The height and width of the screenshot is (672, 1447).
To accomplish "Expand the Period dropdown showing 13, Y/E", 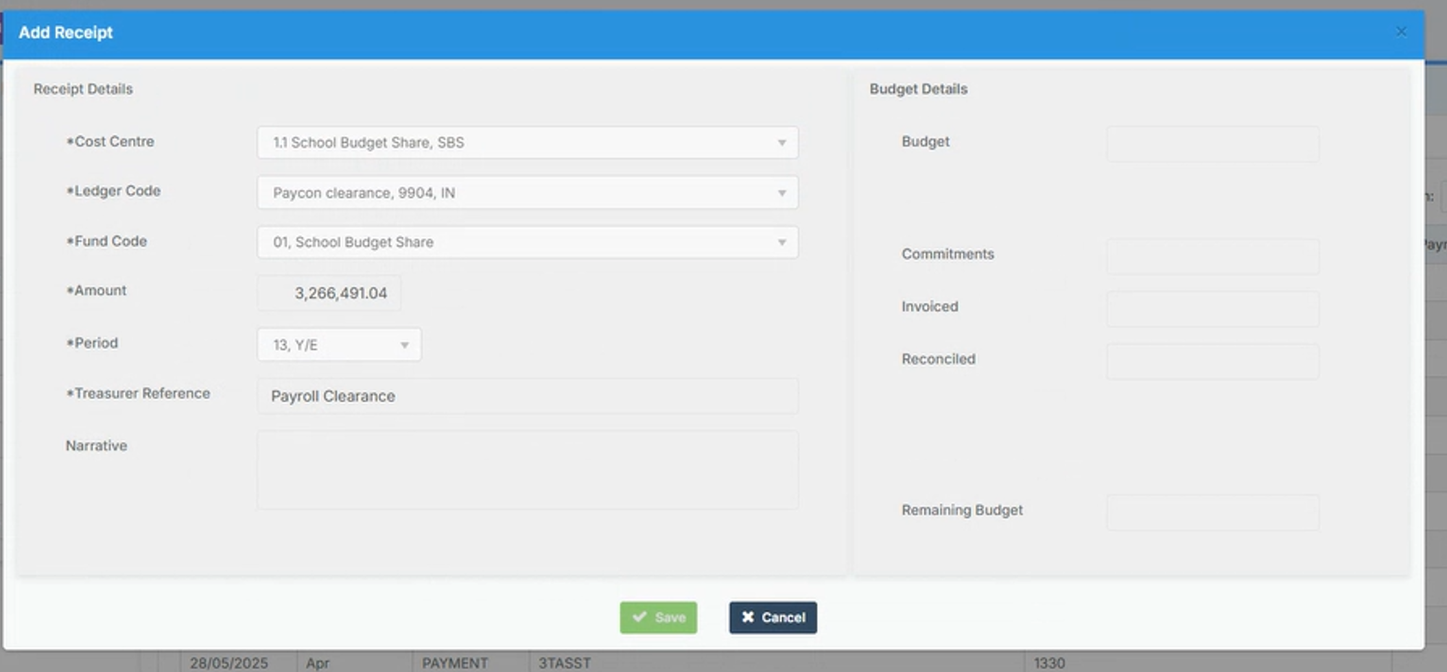I will 339,345.
